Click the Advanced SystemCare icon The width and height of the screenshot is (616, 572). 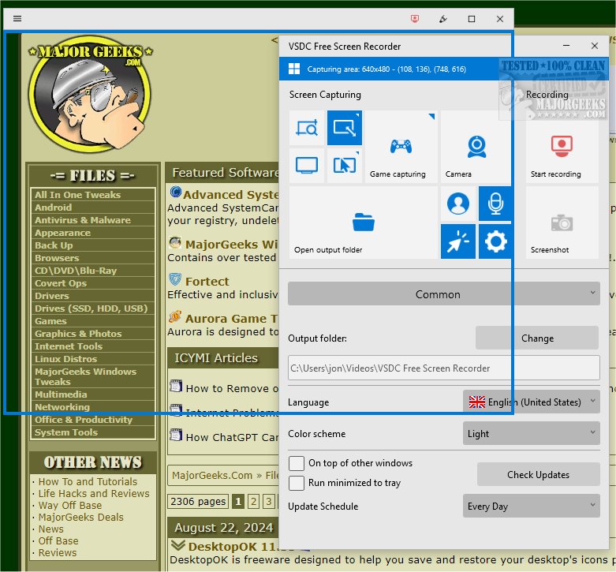point(176,192)
